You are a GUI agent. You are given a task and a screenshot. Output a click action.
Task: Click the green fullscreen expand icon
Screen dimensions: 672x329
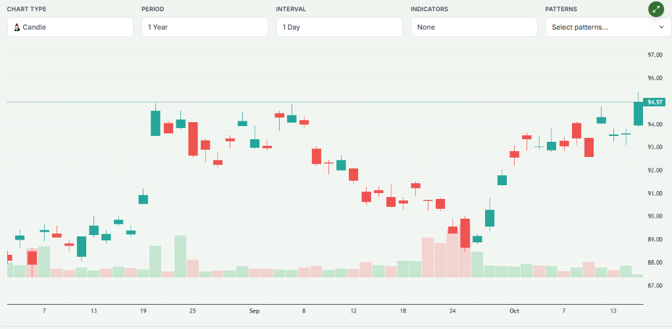point(656,9)
